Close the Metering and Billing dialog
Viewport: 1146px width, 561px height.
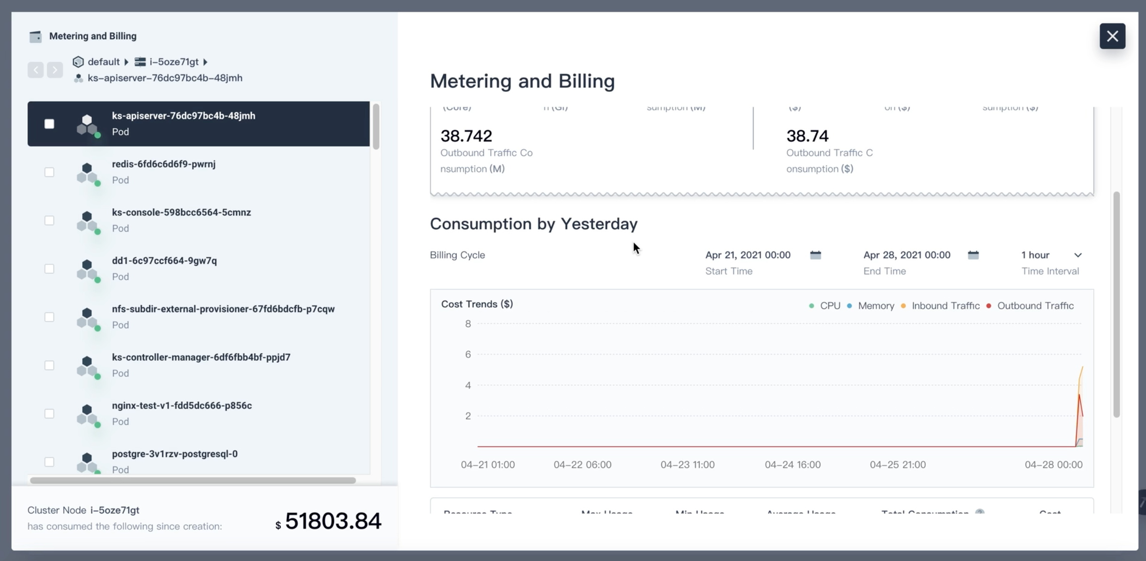pyautogui.click(x=1113, y=36)
